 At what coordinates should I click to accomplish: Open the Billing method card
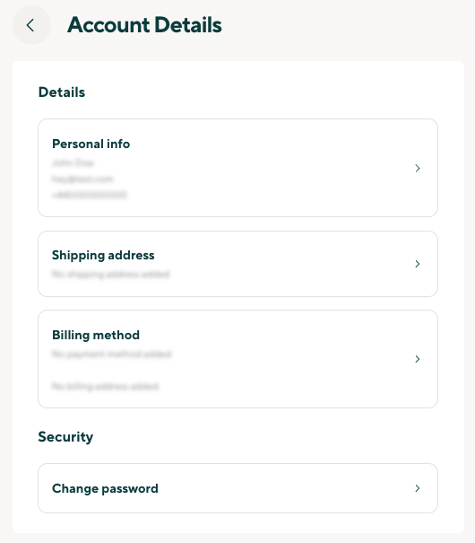pyautogui.click(x=237, y=359)
